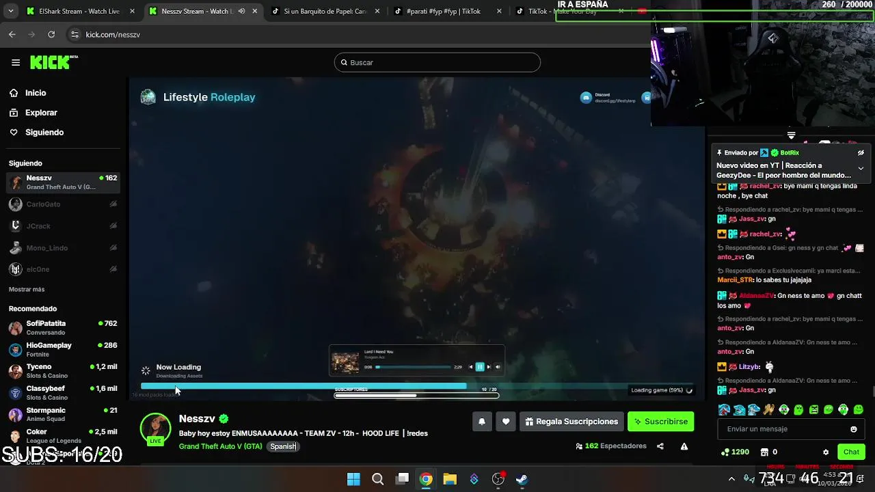Open offline channel JCrack

(x=64, y=226)
